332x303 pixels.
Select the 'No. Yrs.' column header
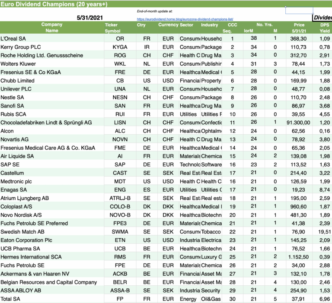[x=265, y=25]
